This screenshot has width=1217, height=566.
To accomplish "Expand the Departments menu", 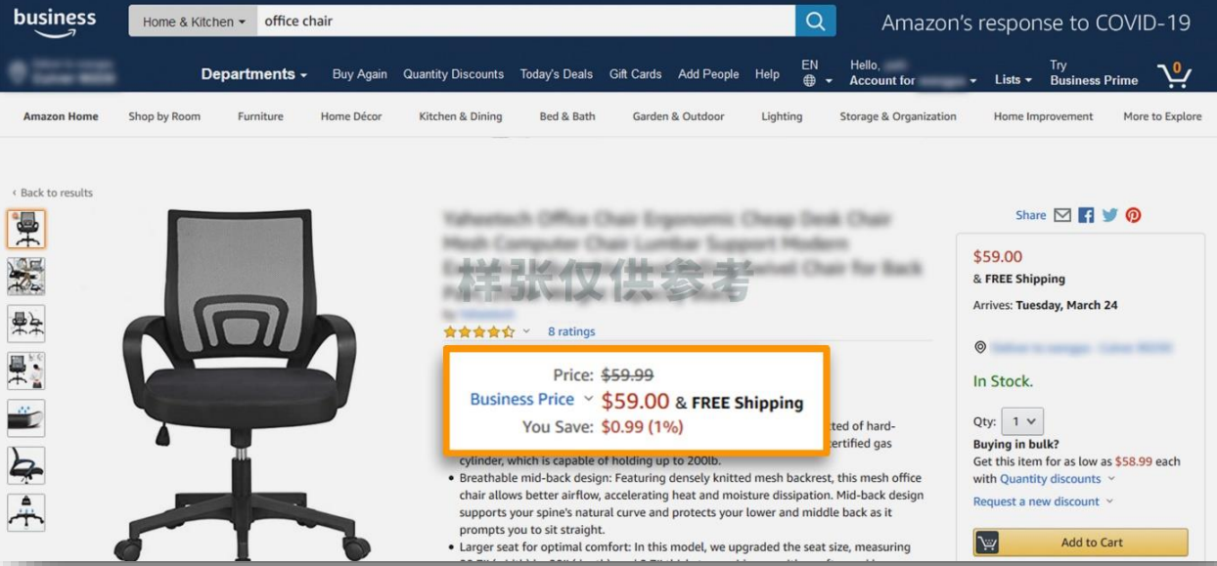I will [x=254, y=74].
